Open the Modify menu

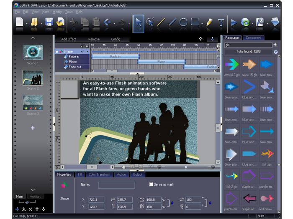pos(57,12)
